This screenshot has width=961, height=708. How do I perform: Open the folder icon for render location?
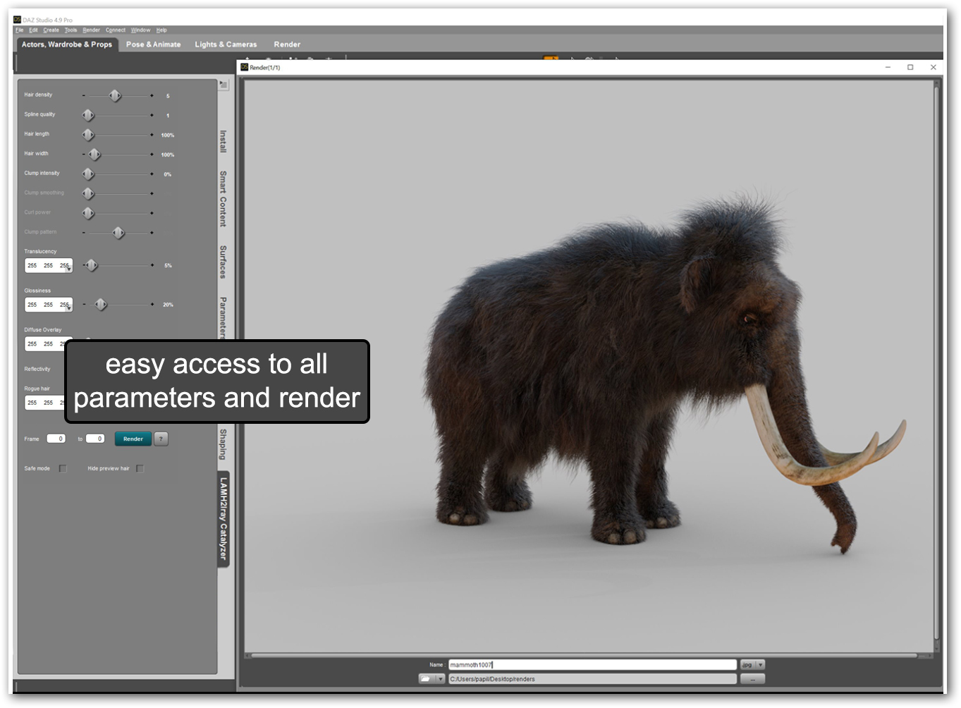click(x=426, y=679)
